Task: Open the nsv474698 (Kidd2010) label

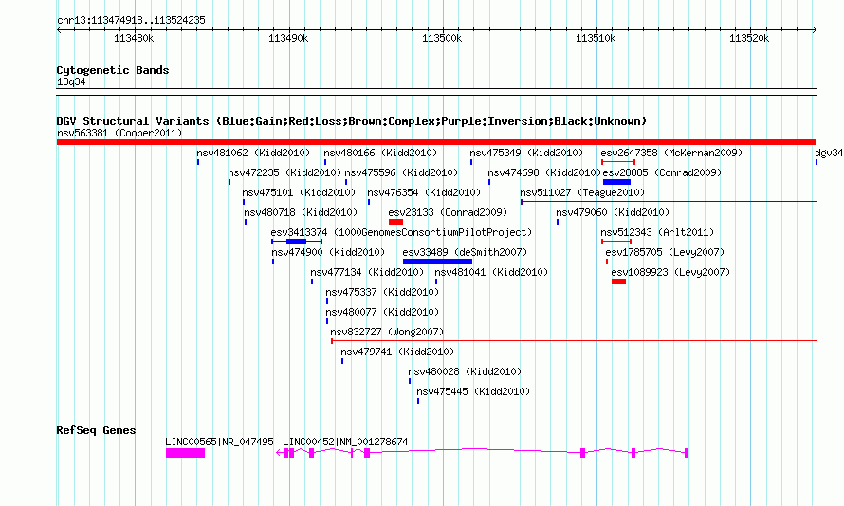Action: pyautogui.click(x=544, y=172)
